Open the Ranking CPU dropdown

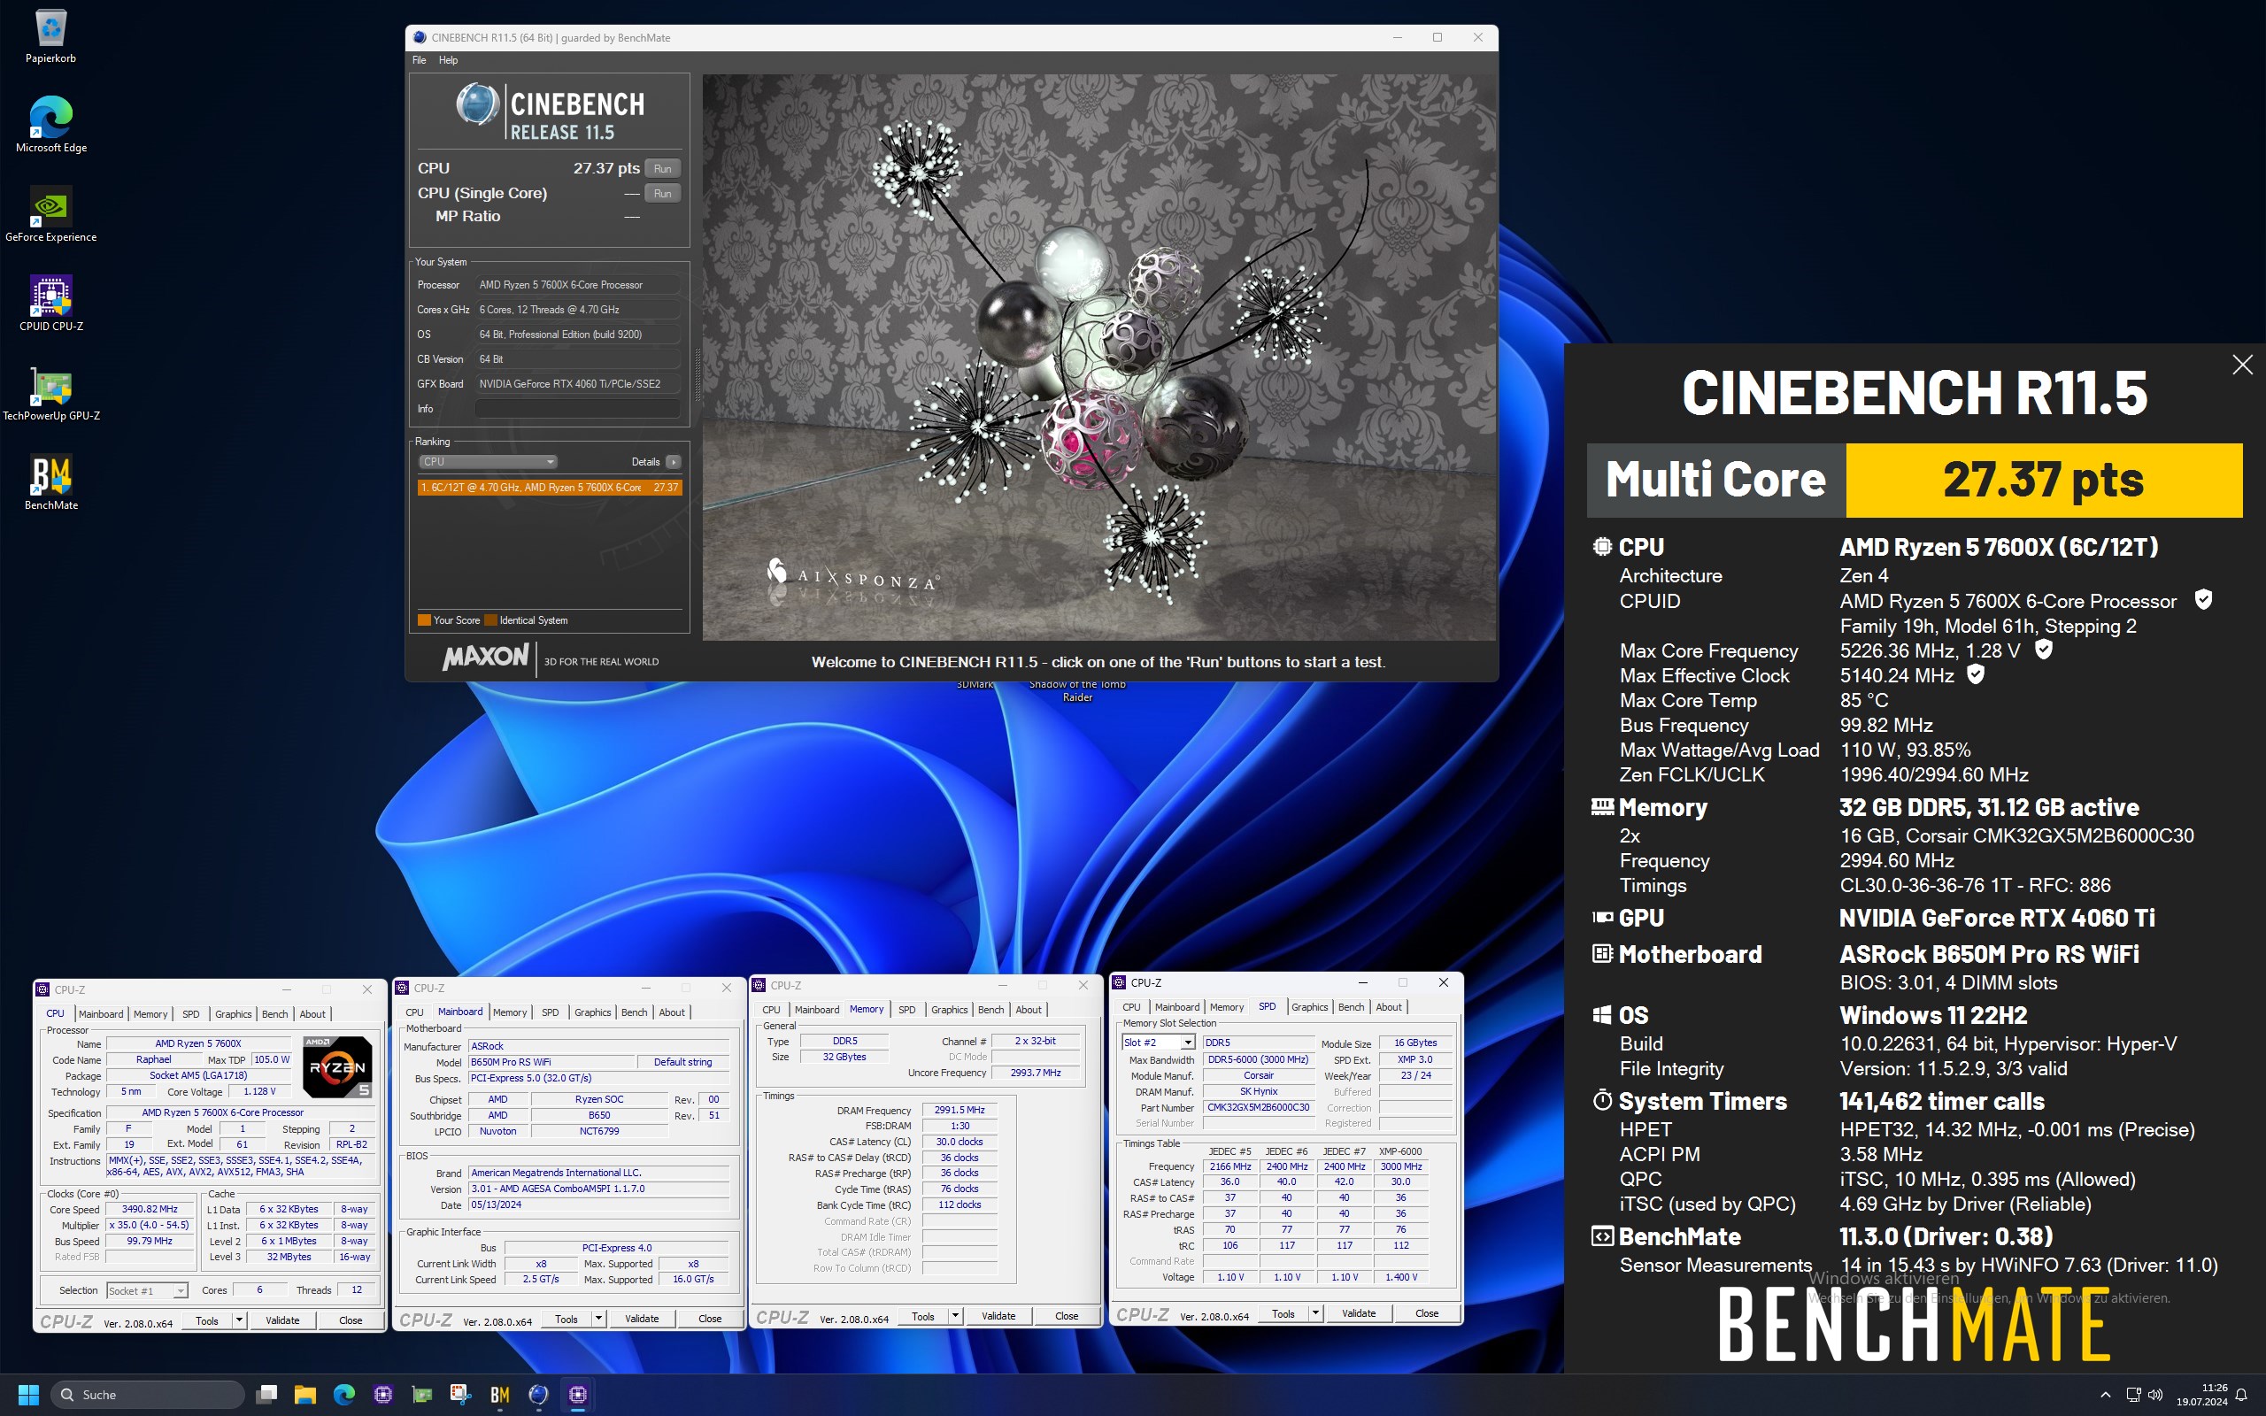coord(488,462)
